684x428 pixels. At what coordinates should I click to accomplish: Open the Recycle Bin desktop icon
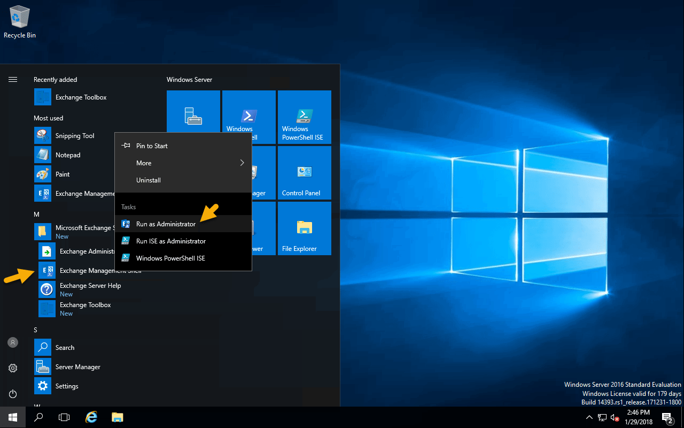(20, 22)
